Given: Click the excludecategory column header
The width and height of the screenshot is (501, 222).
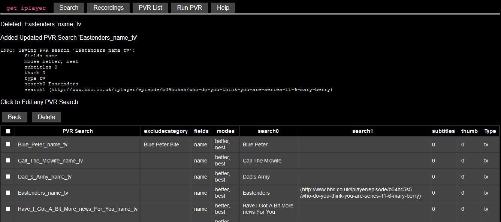Looking at the screenshot, I should [166, 131].
